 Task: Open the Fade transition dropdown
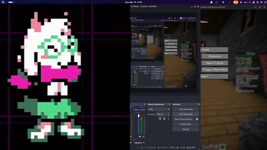point(159,109)
